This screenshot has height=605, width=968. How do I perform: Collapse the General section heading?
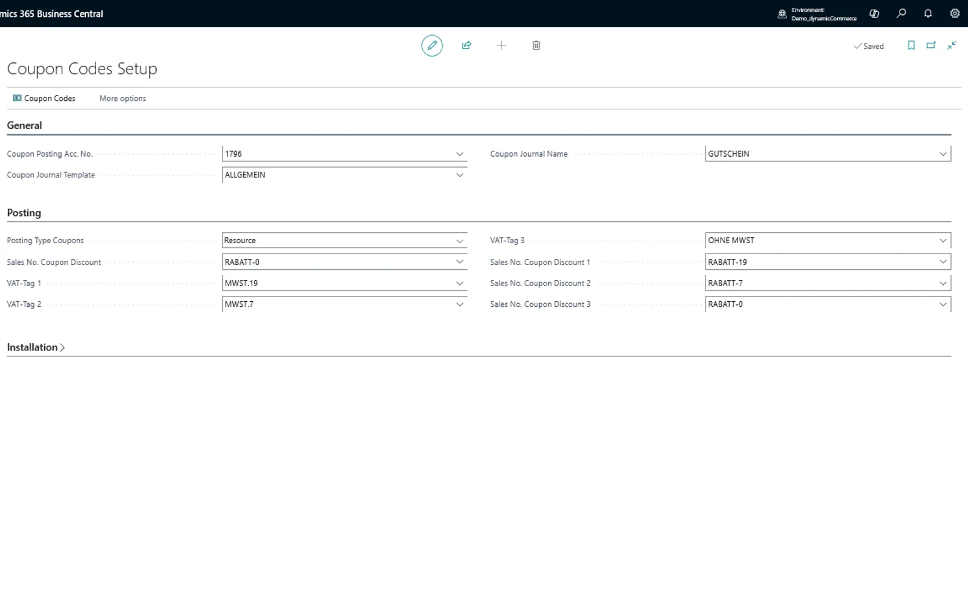[24, 125]
